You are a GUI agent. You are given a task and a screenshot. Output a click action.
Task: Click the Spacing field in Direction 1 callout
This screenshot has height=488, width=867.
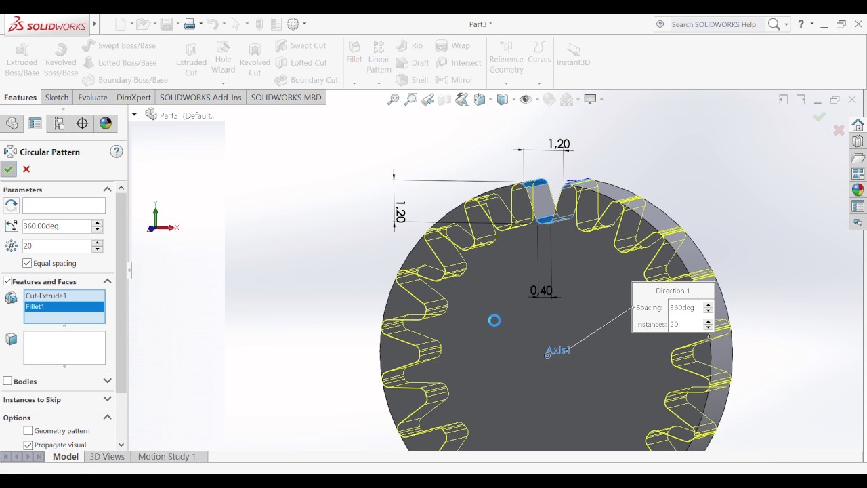tap(685, 307)
